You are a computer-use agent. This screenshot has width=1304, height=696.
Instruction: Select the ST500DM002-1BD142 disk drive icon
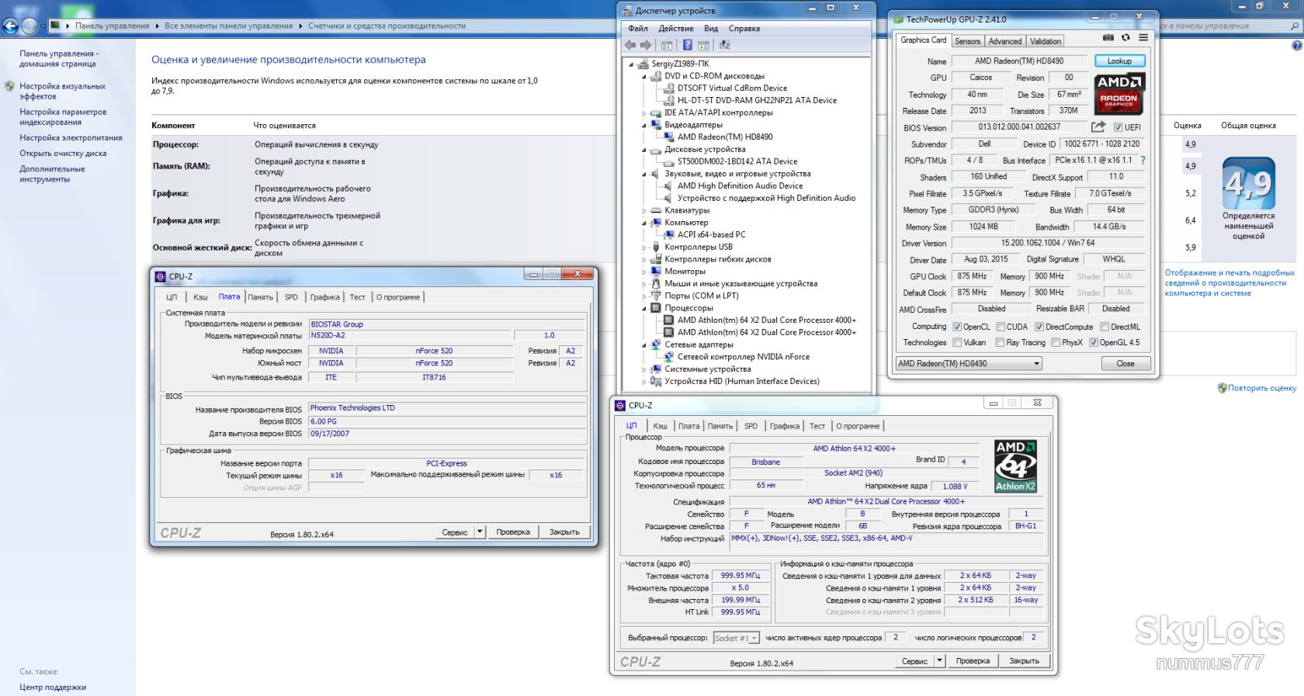coord(668,162)
